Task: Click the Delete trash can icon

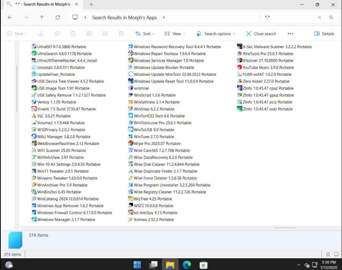Action: coord(121,34)
